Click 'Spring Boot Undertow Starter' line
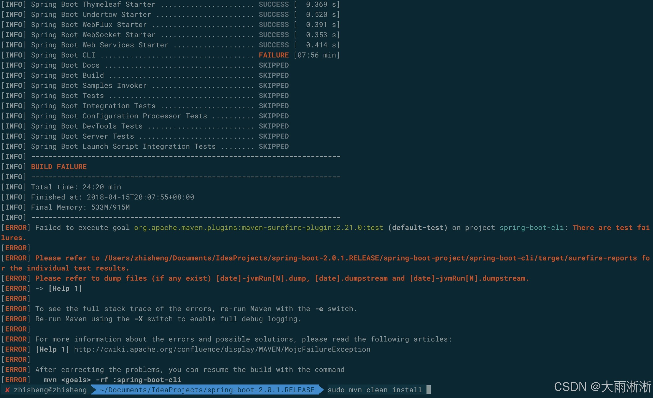The height and width of the screenshot is (398, 653). click(x=171, y=15)
